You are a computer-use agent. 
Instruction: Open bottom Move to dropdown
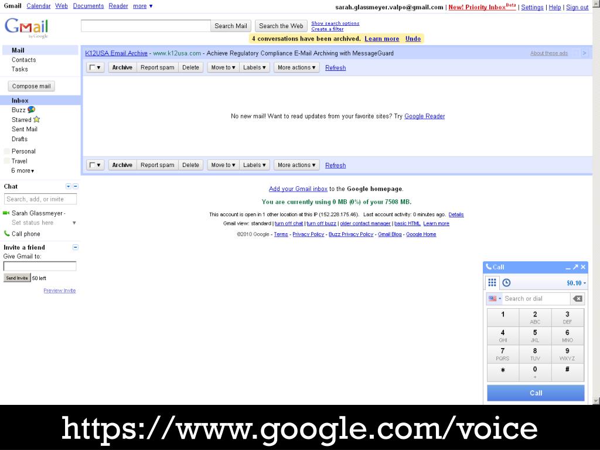[x=223, y=165]
